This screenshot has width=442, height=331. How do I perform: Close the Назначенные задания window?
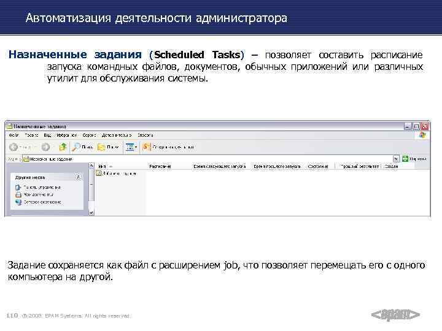coord(425,126)
